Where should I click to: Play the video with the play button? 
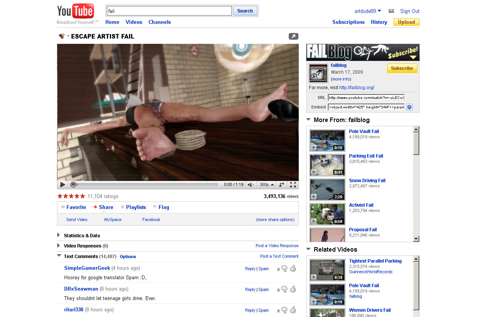(63, 185)
